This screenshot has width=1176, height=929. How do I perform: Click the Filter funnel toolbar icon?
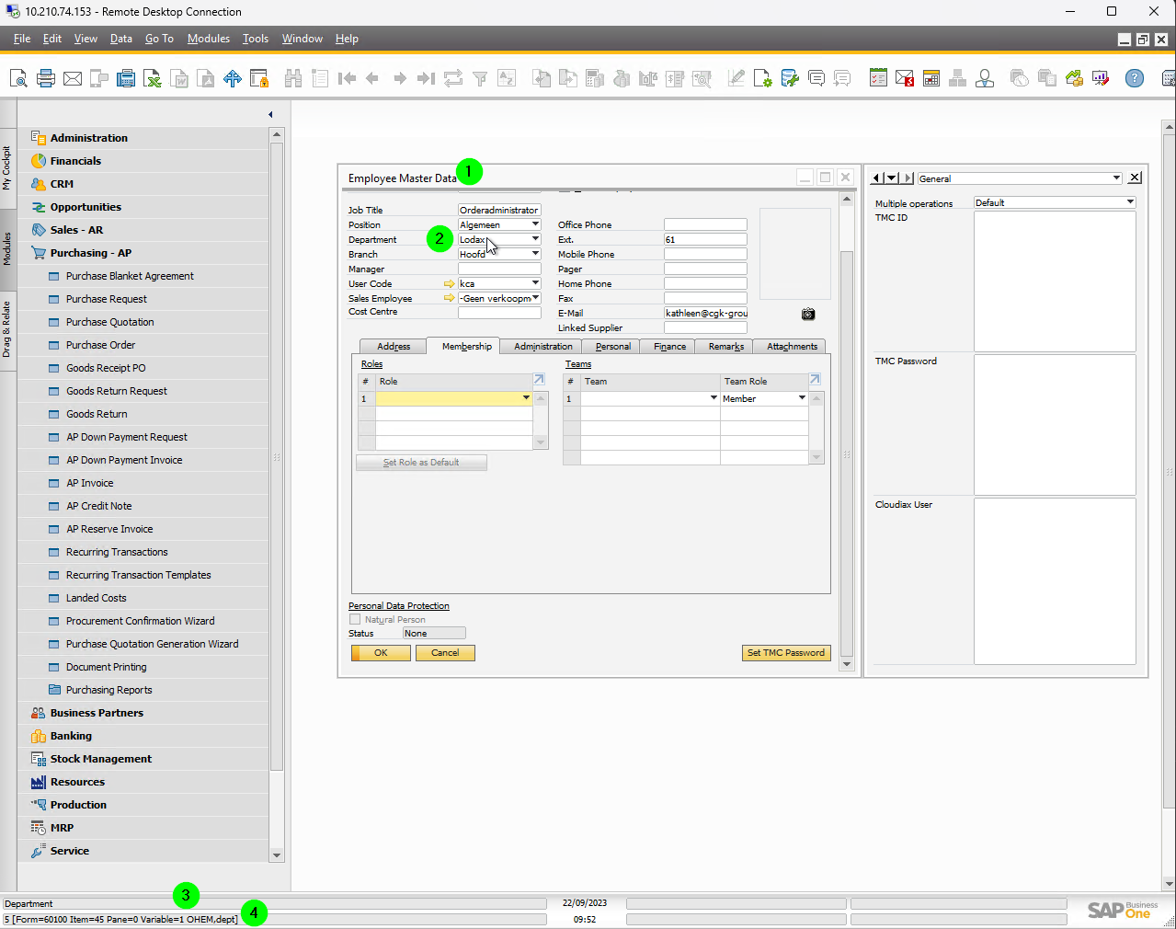tap(479, 78)
